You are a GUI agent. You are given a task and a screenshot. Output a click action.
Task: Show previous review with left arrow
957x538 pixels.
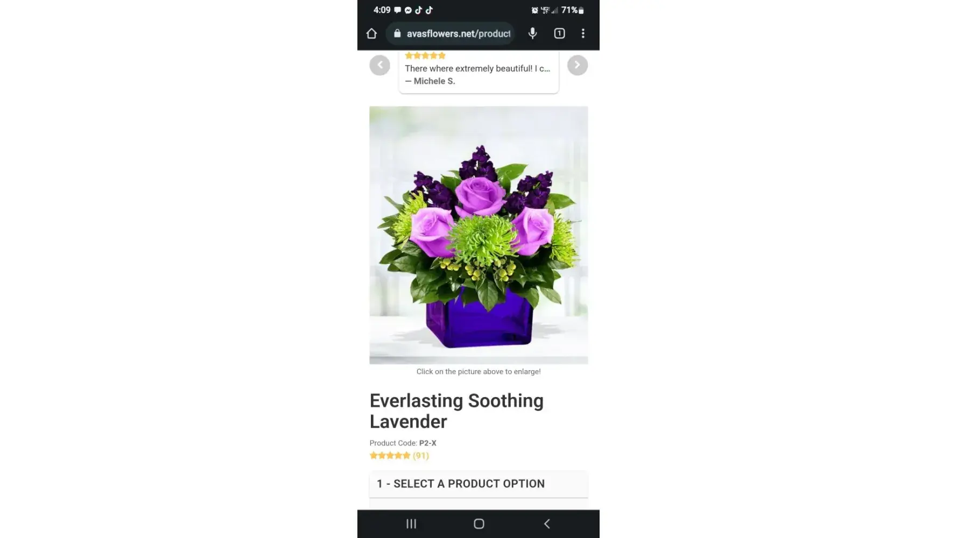point(379,65)
